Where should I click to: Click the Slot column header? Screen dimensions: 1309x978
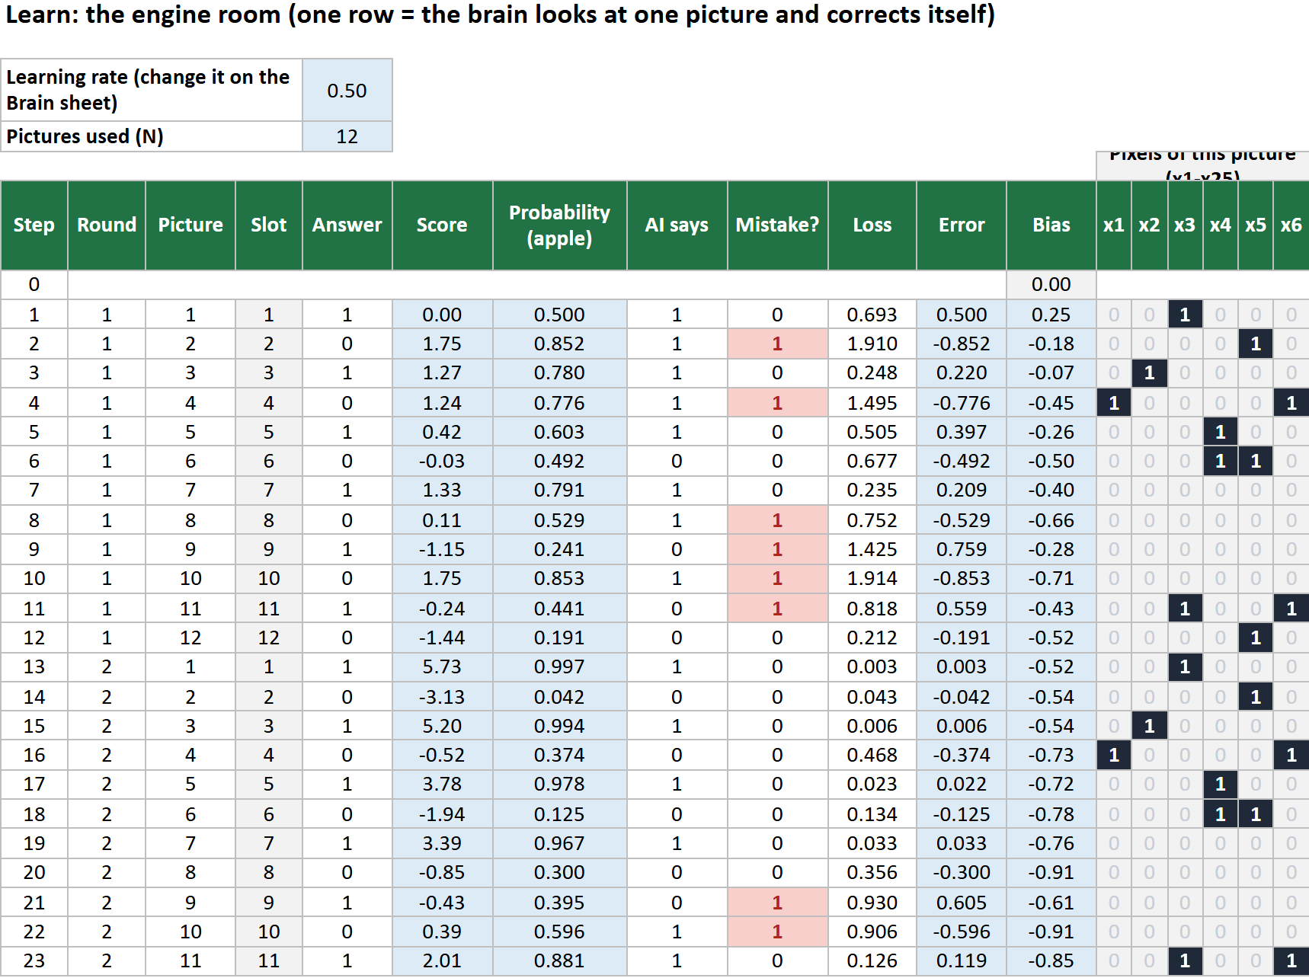(269, 225)
